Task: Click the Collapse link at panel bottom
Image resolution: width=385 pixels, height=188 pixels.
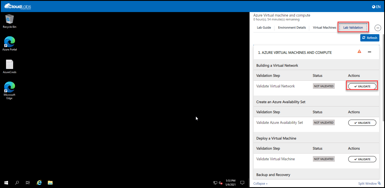Action: (260, 184)
